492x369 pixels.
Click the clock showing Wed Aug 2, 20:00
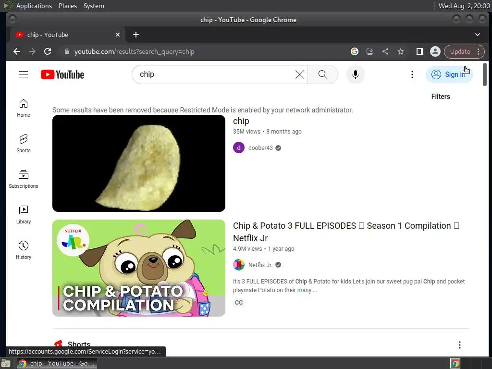tap(464, 6)
